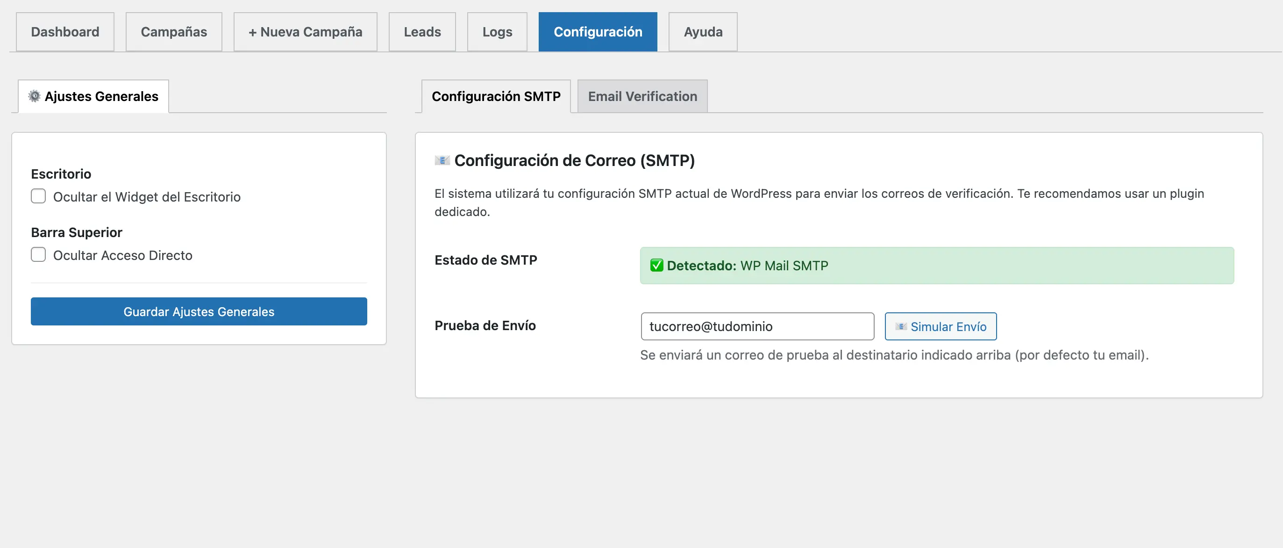Viewport: 1283px width, 548px height.
Task: Check the Ocultar Acceso Directo option
Action: pyautogui.click(x=38, y=254)
